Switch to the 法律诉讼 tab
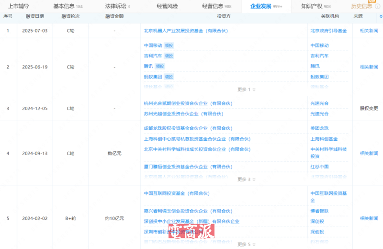Image resolution: width=383 pixels, height=249 pixels. (x=117, y=6)
